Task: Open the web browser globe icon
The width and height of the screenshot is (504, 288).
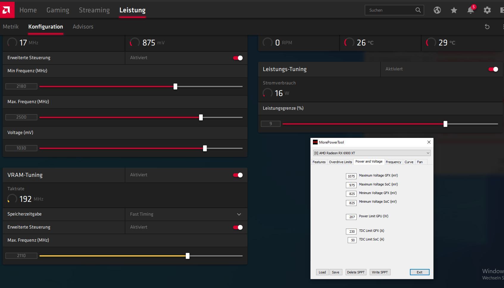Action: 437,10
